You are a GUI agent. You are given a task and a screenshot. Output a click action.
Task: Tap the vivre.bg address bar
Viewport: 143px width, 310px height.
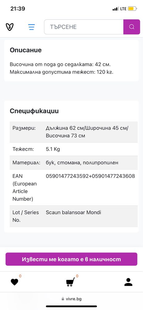pos(71,299)
